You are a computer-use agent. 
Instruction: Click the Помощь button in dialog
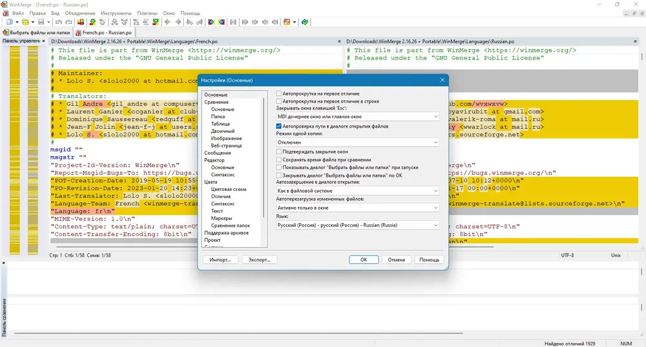[x=430, y=260]
